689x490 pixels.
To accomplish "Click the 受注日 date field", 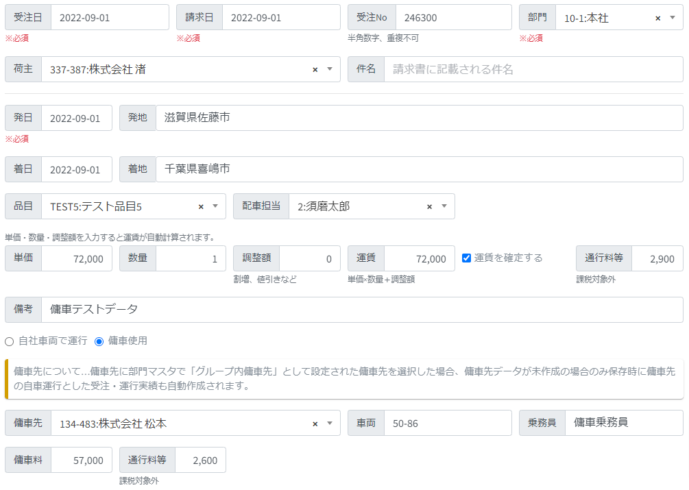I will click(x=110, y=18).
